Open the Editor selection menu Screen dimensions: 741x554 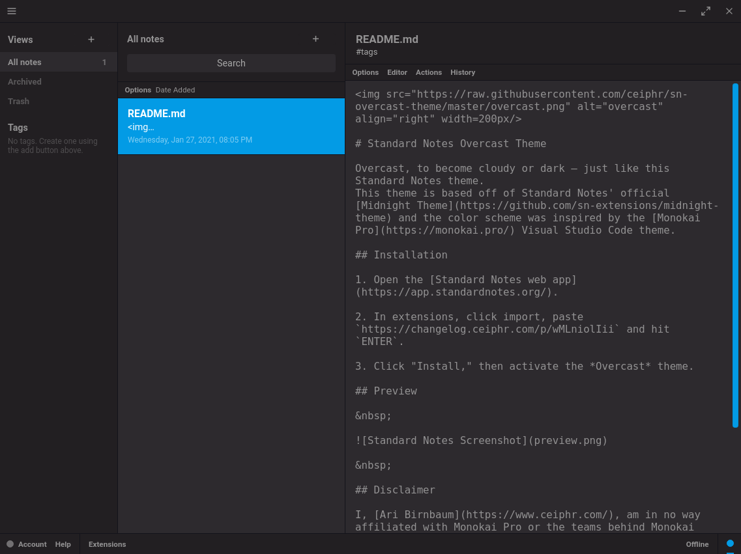tap(397, 72)
